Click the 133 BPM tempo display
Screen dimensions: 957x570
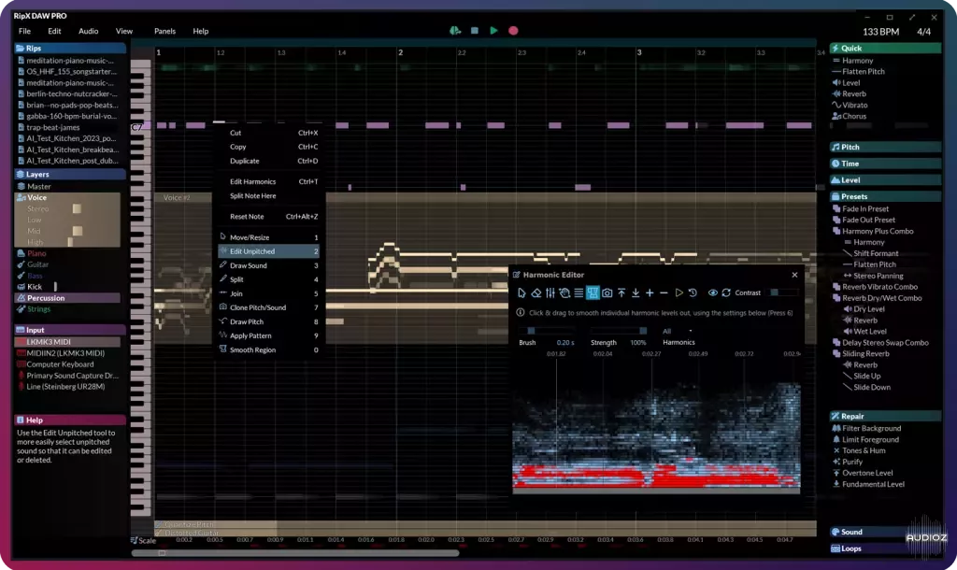pyautogui.click(x=880, y=32)
